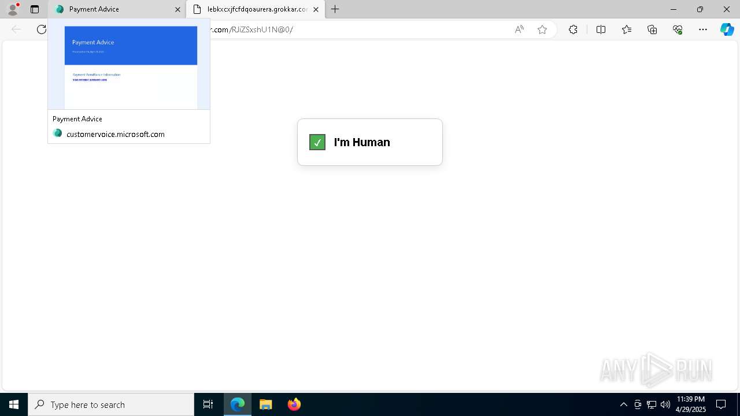Open Settings and more menu
Screen dimensions: 740x416
pyautogui.click(x=703, y=29)
